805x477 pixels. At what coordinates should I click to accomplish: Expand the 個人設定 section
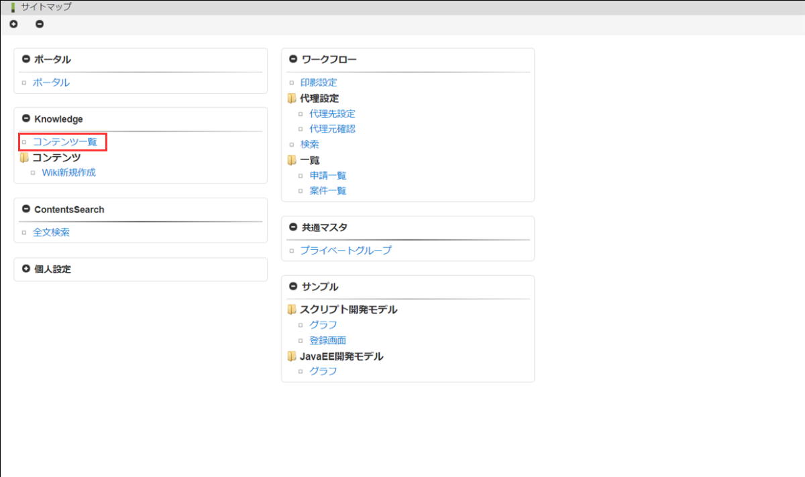click(x=26, y=269)
